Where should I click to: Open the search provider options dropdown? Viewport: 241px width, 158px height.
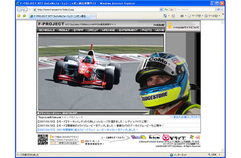222,9
